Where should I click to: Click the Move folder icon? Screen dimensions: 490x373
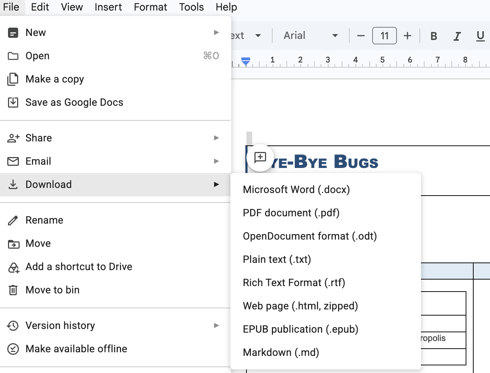tap(13, 244)
